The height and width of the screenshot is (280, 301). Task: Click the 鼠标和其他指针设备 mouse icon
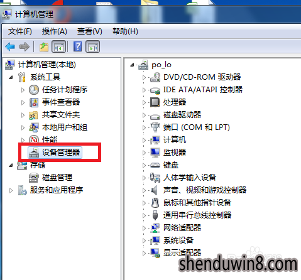155,203
